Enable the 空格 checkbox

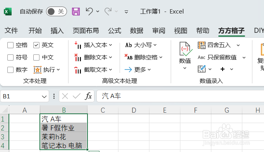click(10, 45)
